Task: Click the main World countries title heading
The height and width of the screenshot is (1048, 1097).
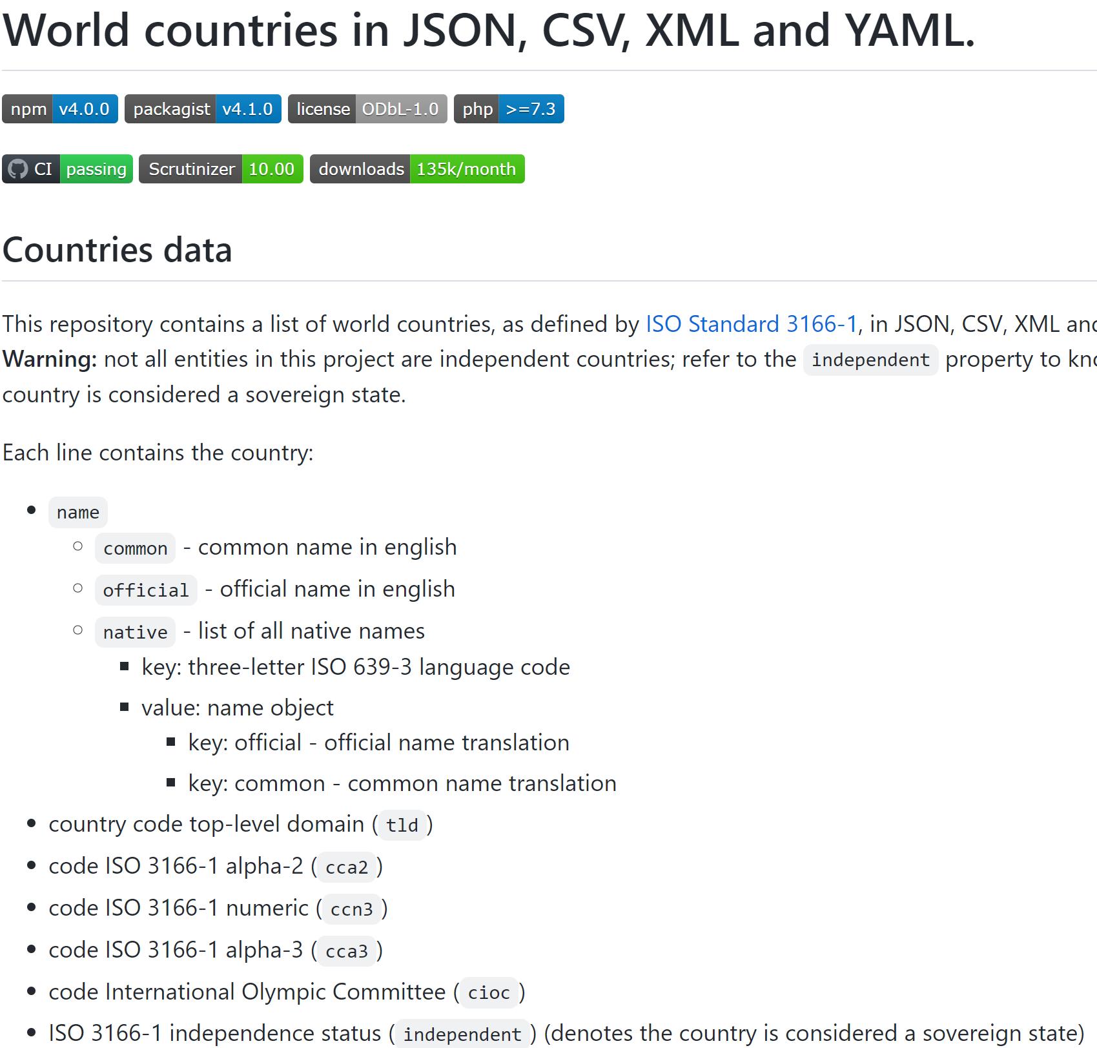Action: pyautogui.click(x=488, y=30)
